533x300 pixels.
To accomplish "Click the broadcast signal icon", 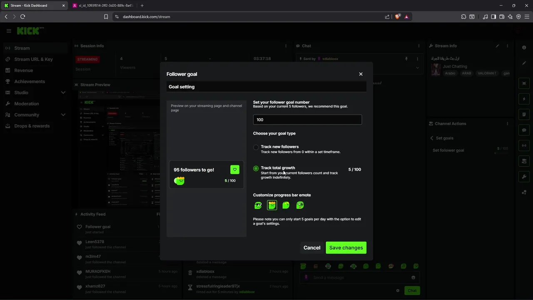I will 524,145.
